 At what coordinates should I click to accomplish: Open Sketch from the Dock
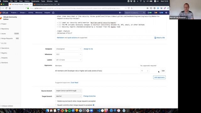(77, 110)
